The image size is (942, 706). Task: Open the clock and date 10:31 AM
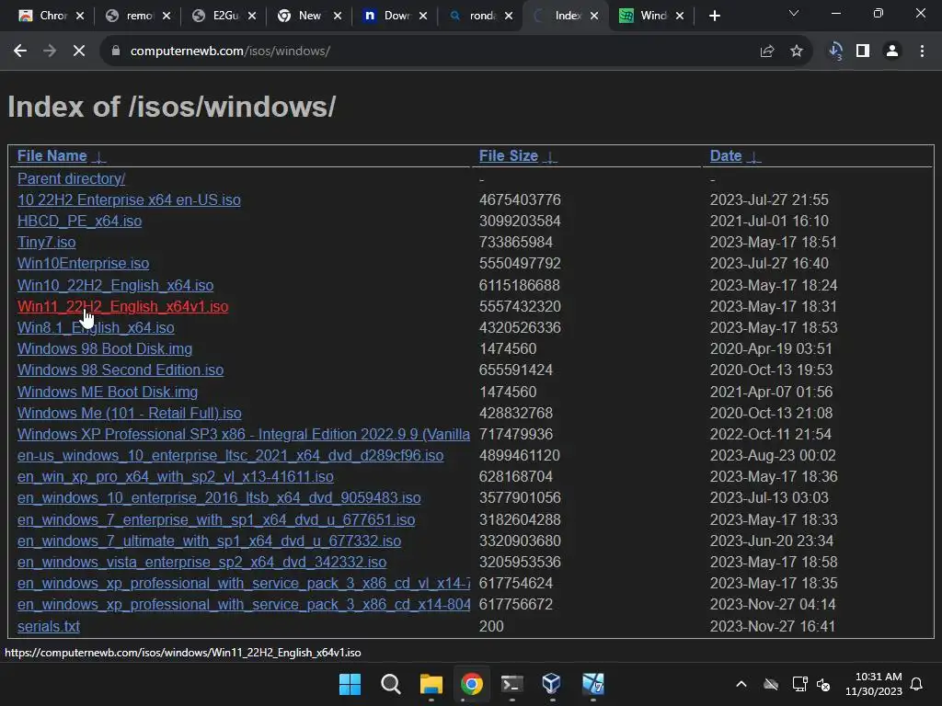874,684
